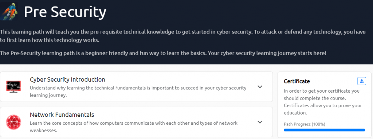This screenshot has height=139, width=373.
Task: Open the Network Fundamentals title
Action: pos(62,115)
